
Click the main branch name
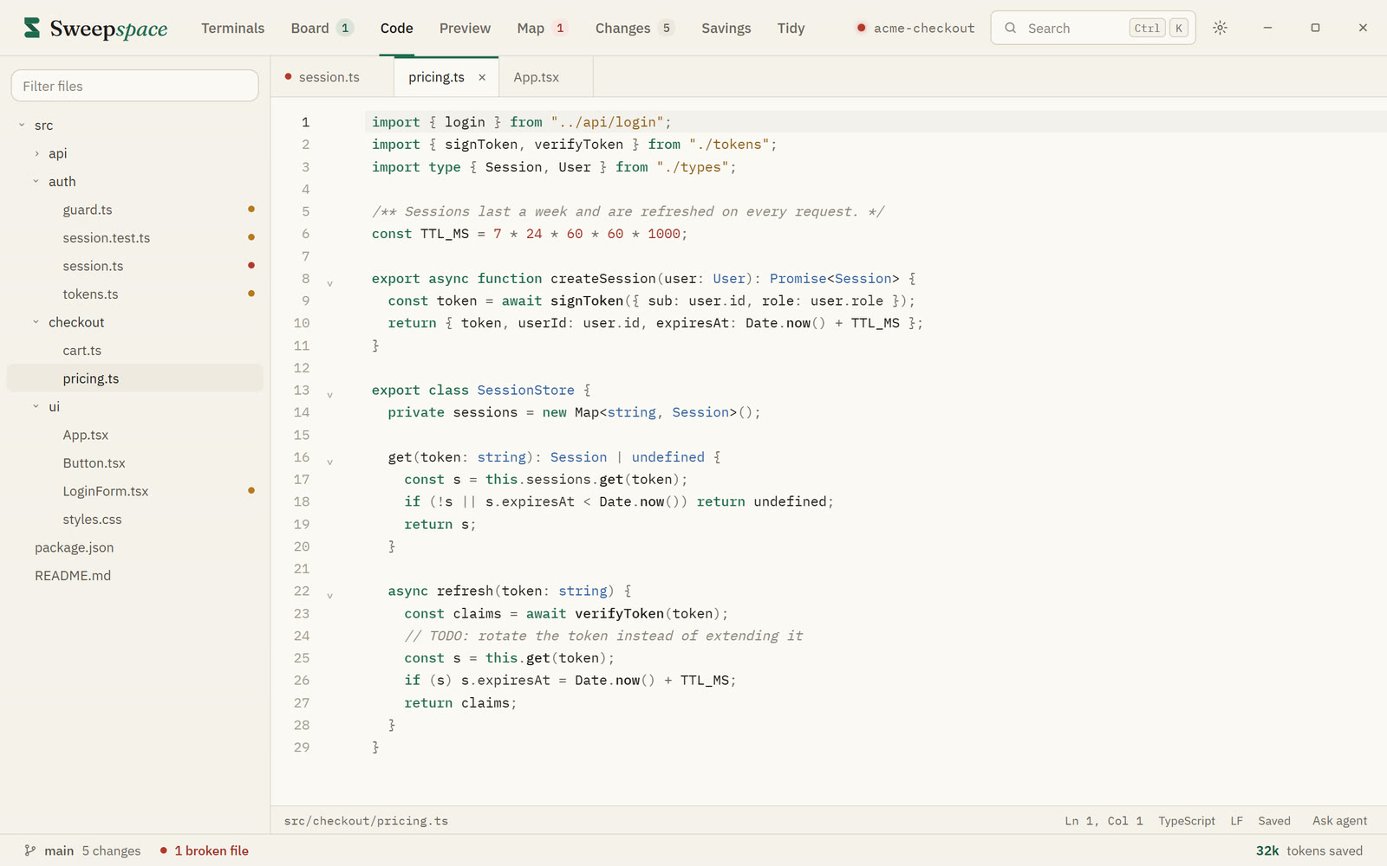59,850
